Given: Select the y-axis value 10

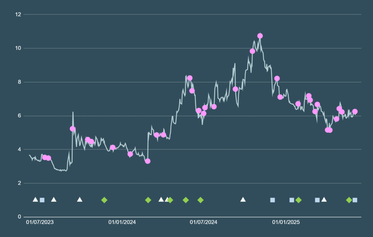Looking at the screenshot, I should coord(18,48).
